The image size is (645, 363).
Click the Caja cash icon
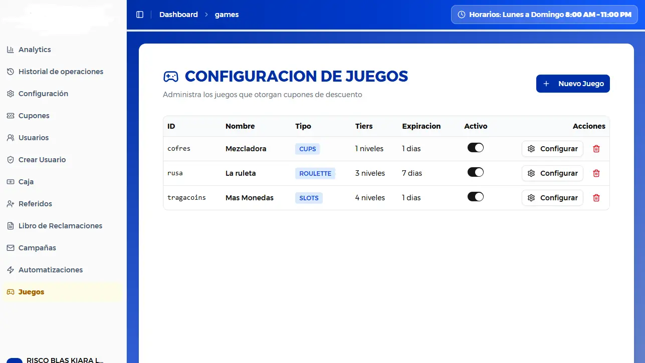click(x=10, y=182)
